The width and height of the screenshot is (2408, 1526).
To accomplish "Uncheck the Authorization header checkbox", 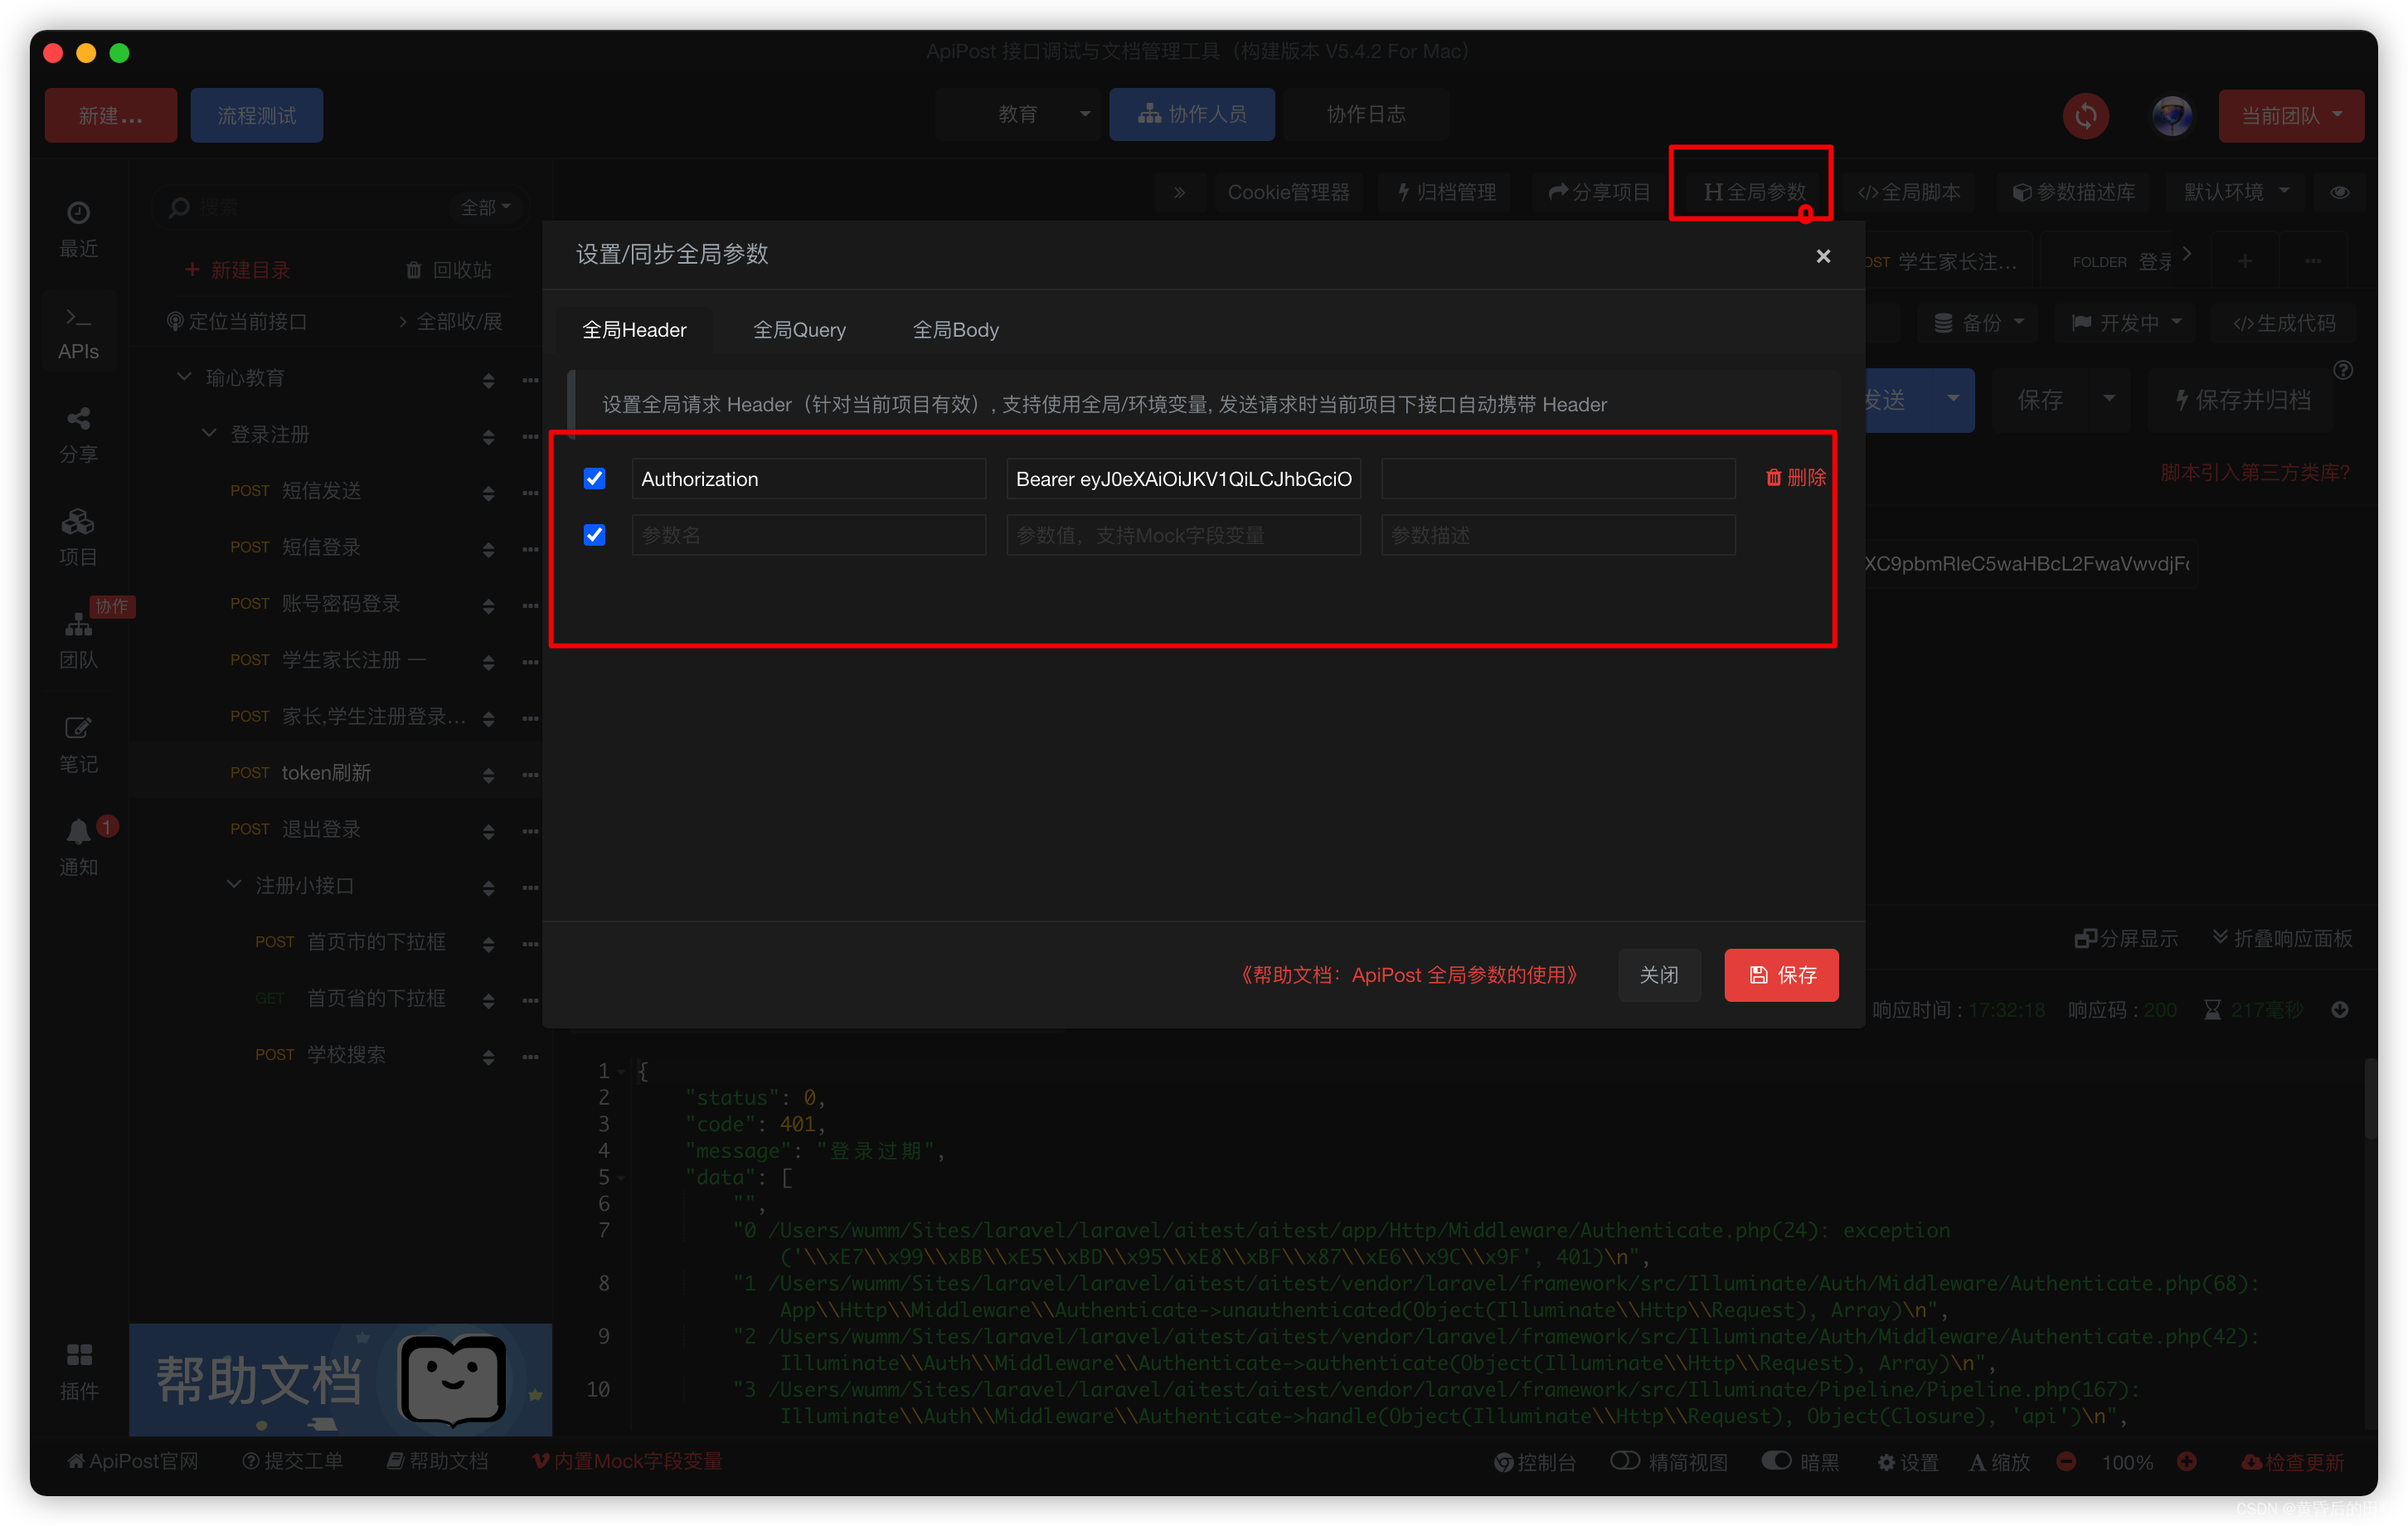I will [594, 478].
